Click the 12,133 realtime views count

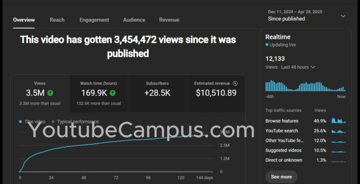click(275, 59)
